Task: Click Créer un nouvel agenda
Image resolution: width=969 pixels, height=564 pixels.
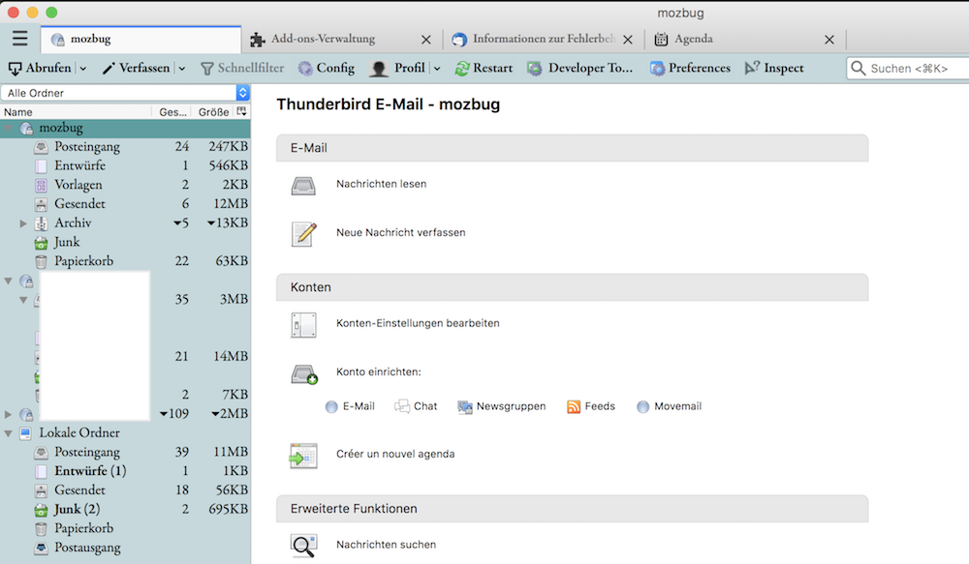Action: click(395, 454)
